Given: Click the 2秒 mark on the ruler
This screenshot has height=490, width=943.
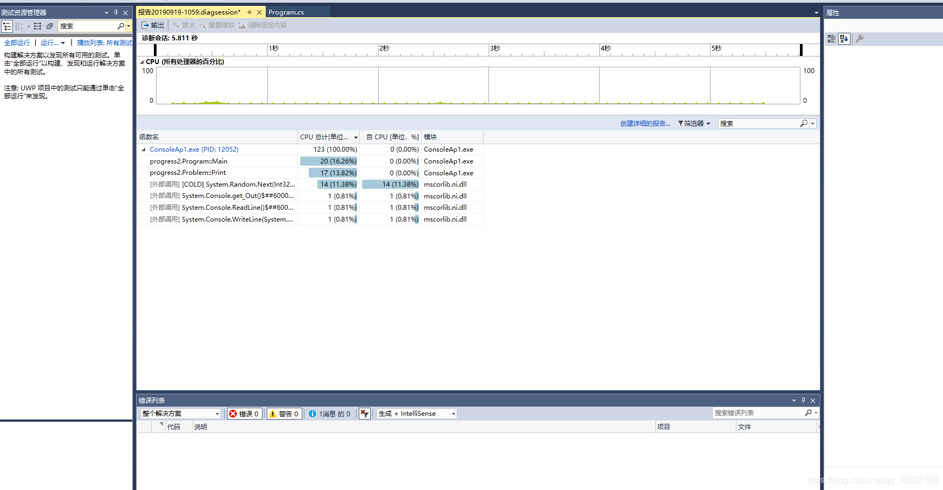Looking at the screenshot, I should [384, 48].
